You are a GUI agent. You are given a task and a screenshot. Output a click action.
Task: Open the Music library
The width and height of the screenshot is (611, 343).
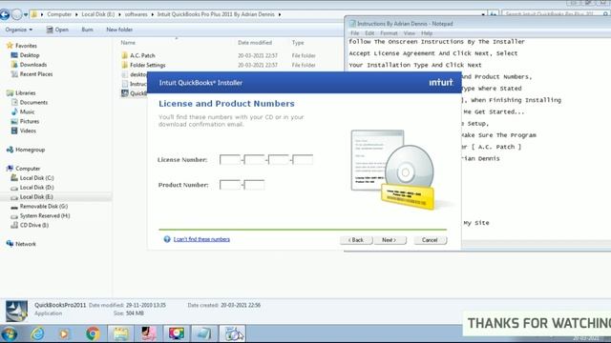pos(27,111)
